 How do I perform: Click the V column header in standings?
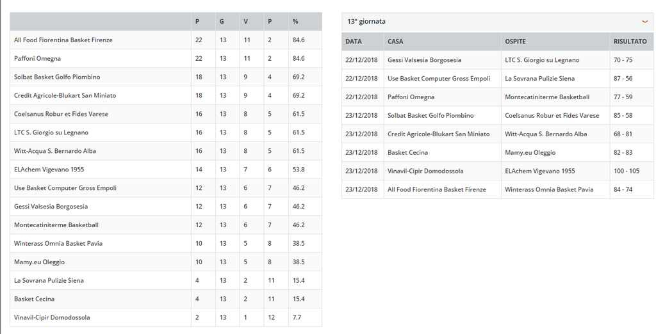pos(245,21)
